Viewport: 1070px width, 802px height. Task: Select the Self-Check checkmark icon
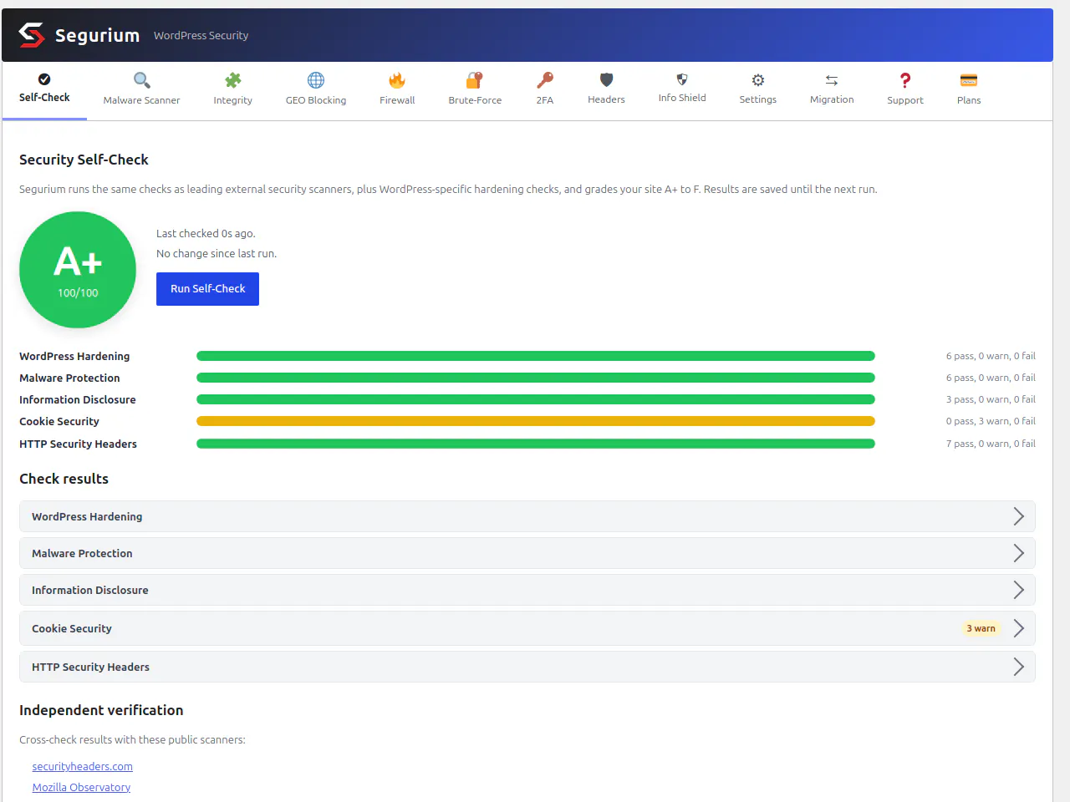tap(44, 79)
